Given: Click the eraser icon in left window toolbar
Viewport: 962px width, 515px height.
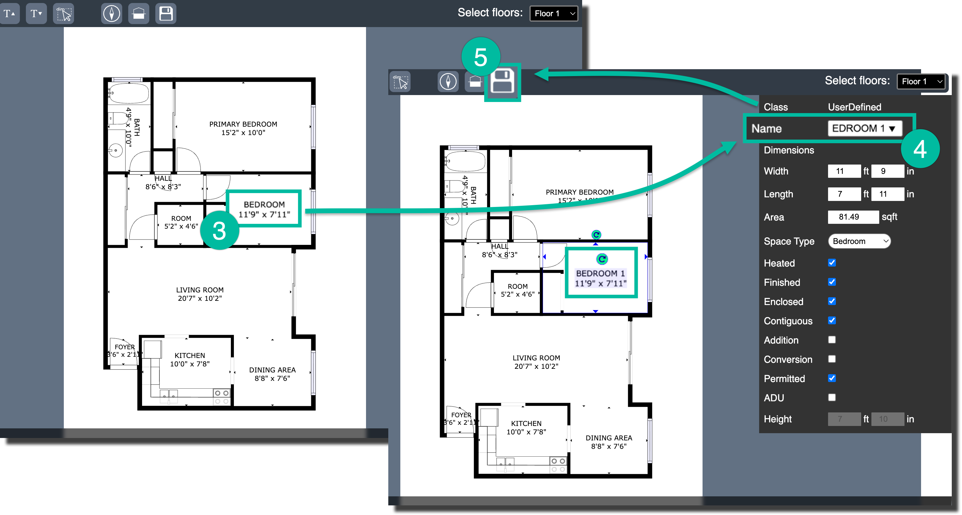Looking at the screenshot, I should click(138, 14).
